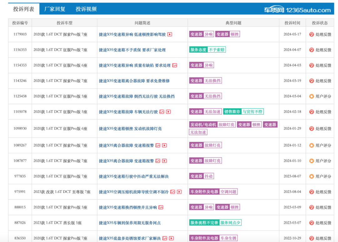
Task: Click 处理反馈 status icon for 887026
Action: click(x=311, y=223)
